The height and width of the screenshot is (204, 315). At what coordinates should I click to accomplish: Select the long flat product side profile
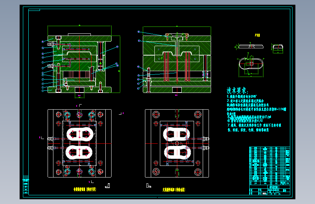tap(251, 46)
